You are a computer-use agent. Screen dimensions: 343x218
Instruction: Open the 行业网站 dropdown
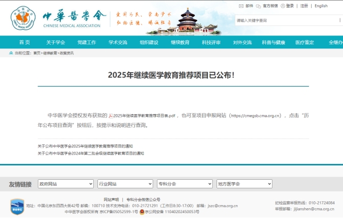click(x=124, y=184)
